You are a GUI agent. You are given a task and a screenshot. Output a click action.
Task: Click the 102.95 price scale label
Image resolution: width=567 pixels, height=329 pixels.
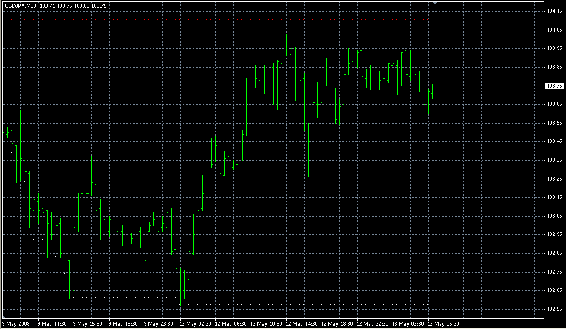[x=554, y=234]
